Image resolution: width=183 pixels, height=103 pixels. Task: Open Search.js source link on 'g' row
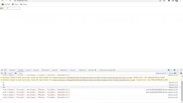173,82
